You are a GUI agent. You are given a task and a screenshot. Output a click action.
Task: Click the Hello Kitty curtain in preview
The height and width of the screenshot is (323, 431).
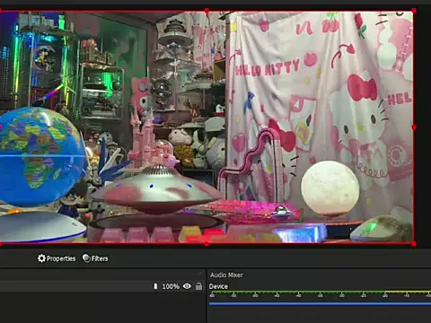point(321,114)
